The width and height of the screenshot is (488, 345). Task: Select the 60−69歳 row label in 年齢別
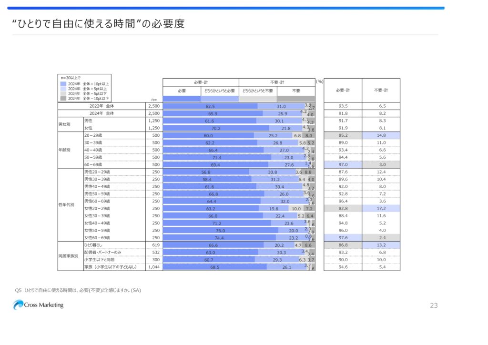click(93, 164)
